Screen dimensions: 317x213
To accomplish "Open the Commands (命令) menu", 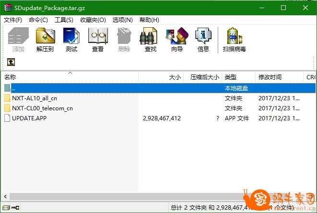I will pyautogui.click(x=38, y=20).
